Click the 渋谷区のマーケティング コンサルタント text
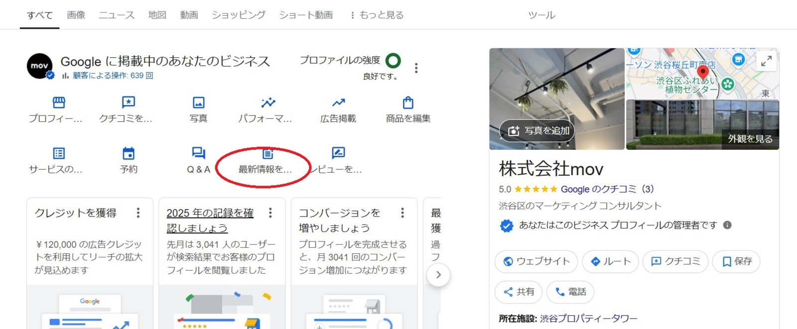This screenshot has width=797, height=329. [x=580, y=206]
